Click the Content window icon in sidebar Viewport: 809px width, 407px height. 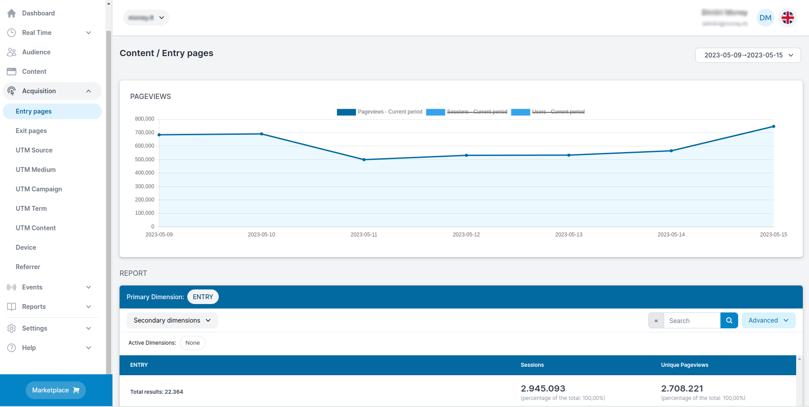(12, 72)
